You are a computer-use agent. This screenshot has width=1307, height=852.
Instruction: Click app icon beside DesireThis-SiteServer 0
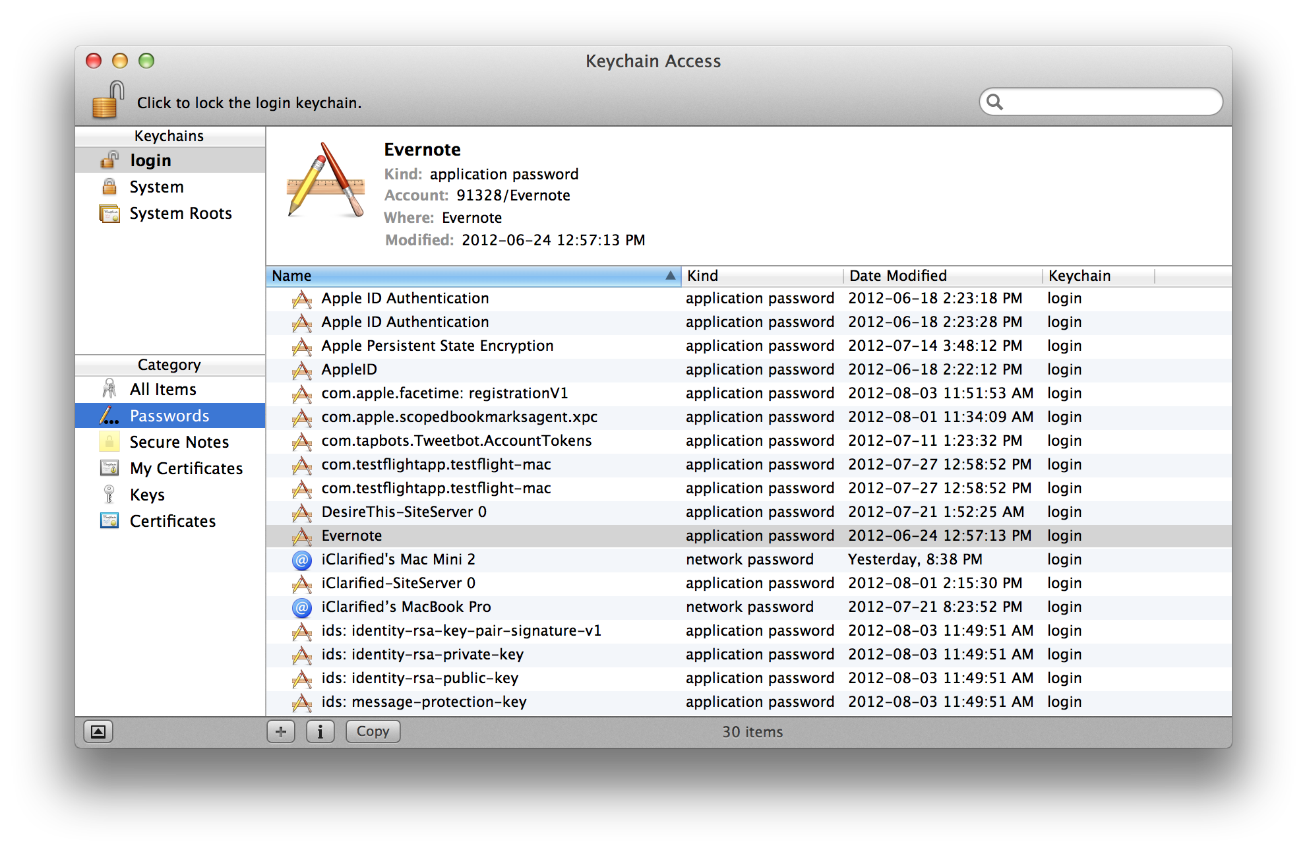pyautogui.click(x=302, y=512)
